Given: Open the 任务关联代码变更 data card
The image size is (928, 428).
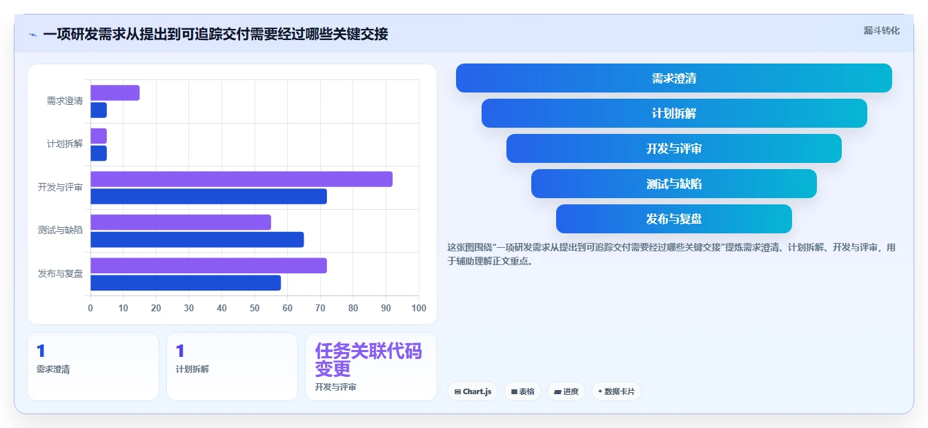Looking at the screenshot, I should [x=371, y=367].
